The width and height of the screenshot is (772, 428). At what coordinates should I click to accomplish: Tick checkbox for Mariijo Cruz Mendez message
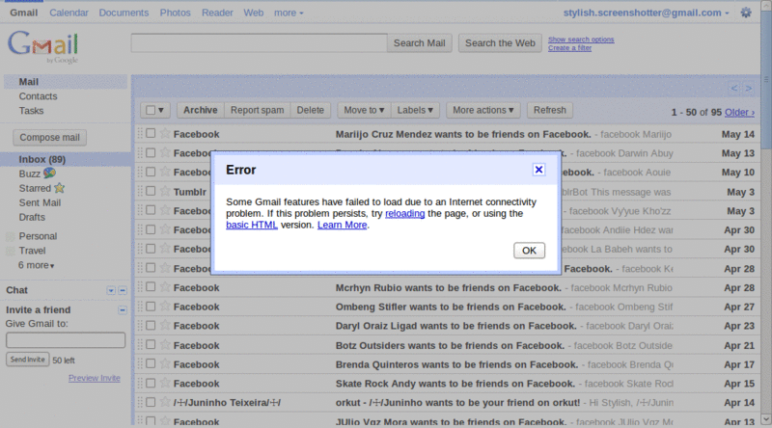point(151,133)
